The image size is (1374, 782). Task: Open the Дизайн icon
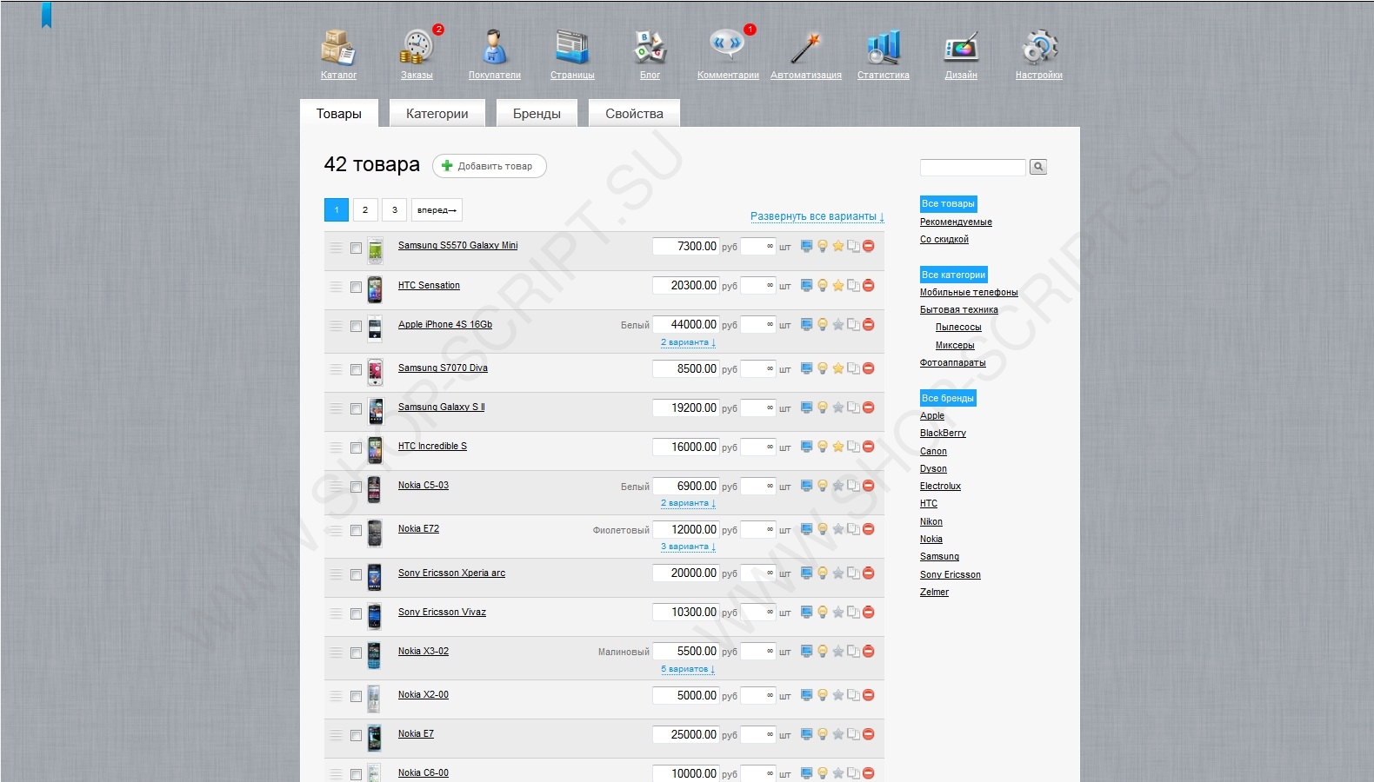click(x=961, y=47)
